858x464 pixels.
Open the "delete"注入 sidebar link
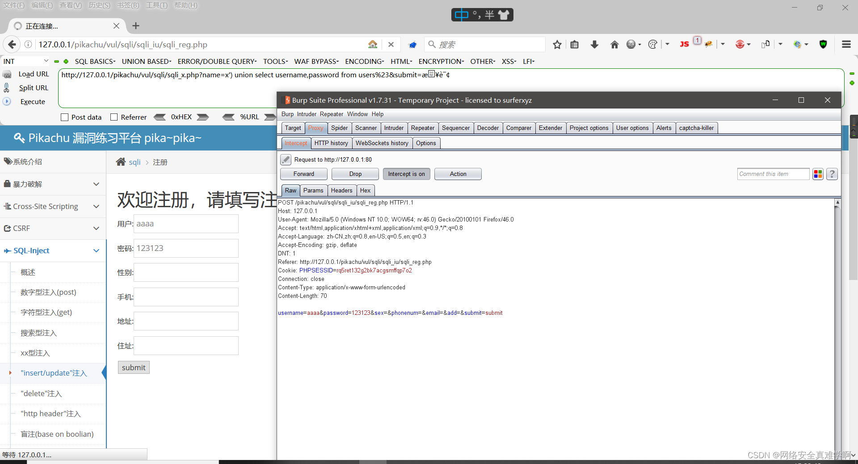click(41, 393)
